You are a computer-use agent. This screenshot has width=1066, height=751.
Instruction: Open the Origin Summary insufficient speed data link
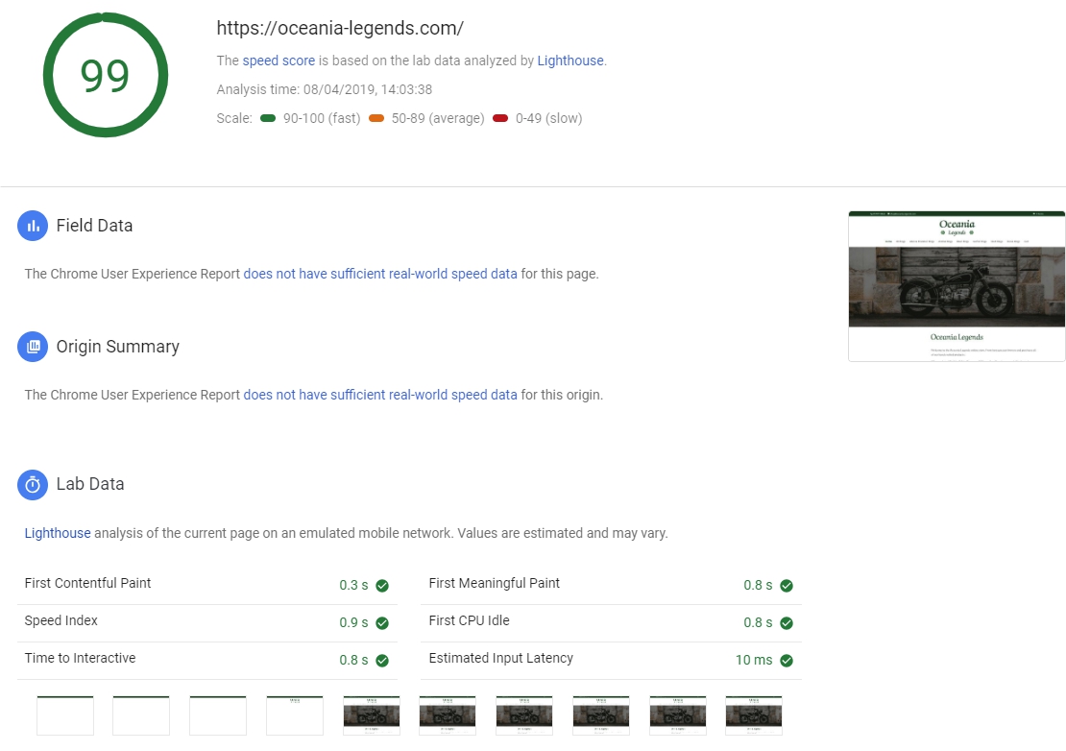click(380, 395)
